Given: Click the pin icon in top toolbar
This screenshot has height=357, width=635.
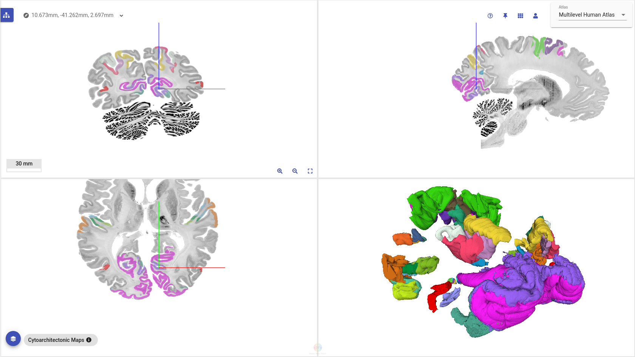Looking at the screenshot, I should pyautogui.click(x=505, y=16).
